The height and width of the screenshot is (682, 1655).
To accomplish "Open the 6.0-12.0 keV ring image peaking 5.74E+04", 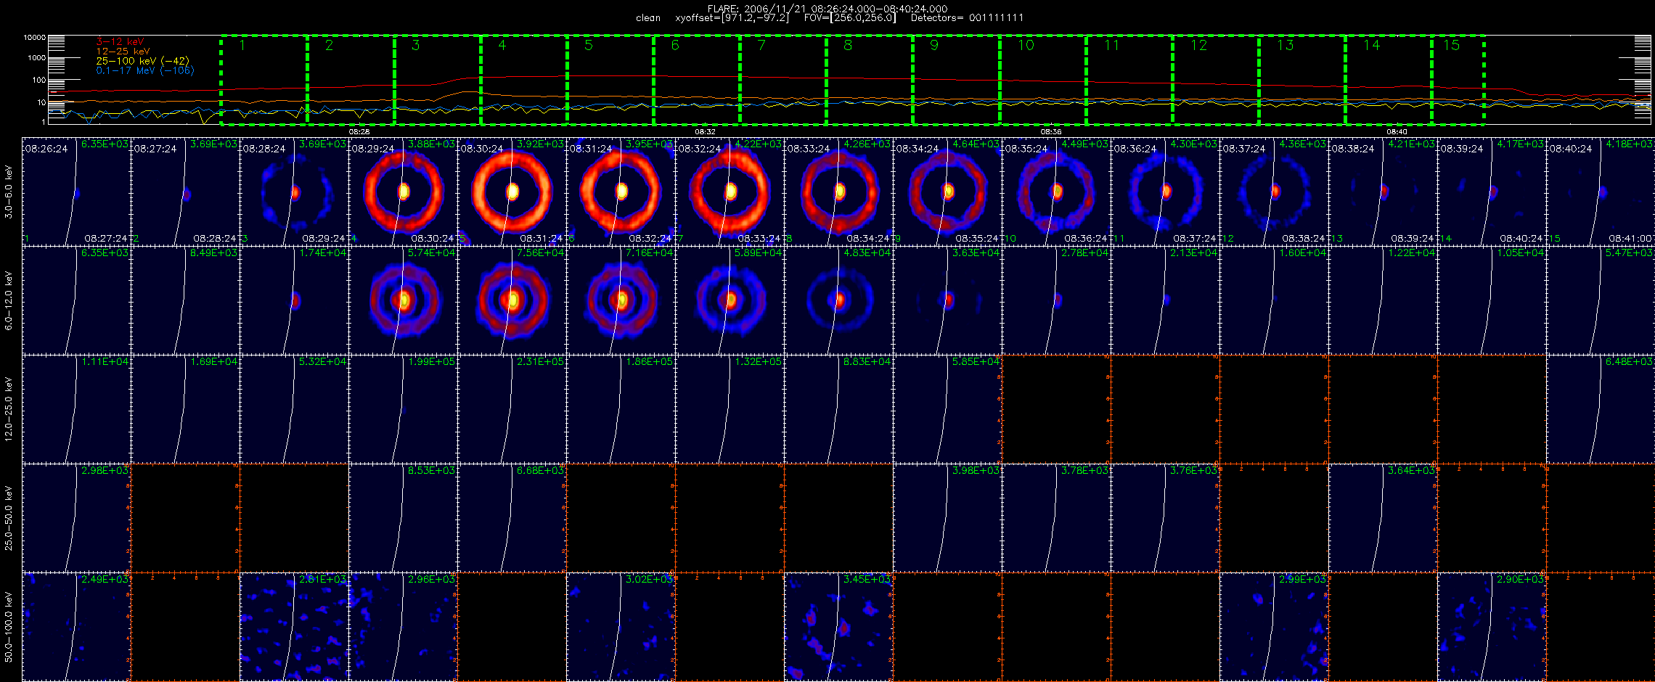I will [x=404, y=300].
